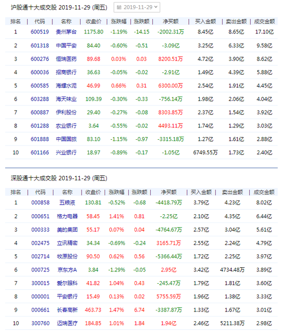Open stock code 000001 link
The image size is (282, 332).
[x=41, y=297]
